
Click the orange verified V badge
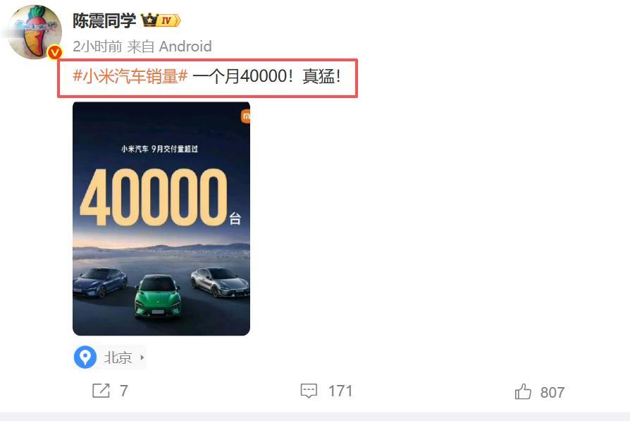pyautogui.click(x=55, y=53)
